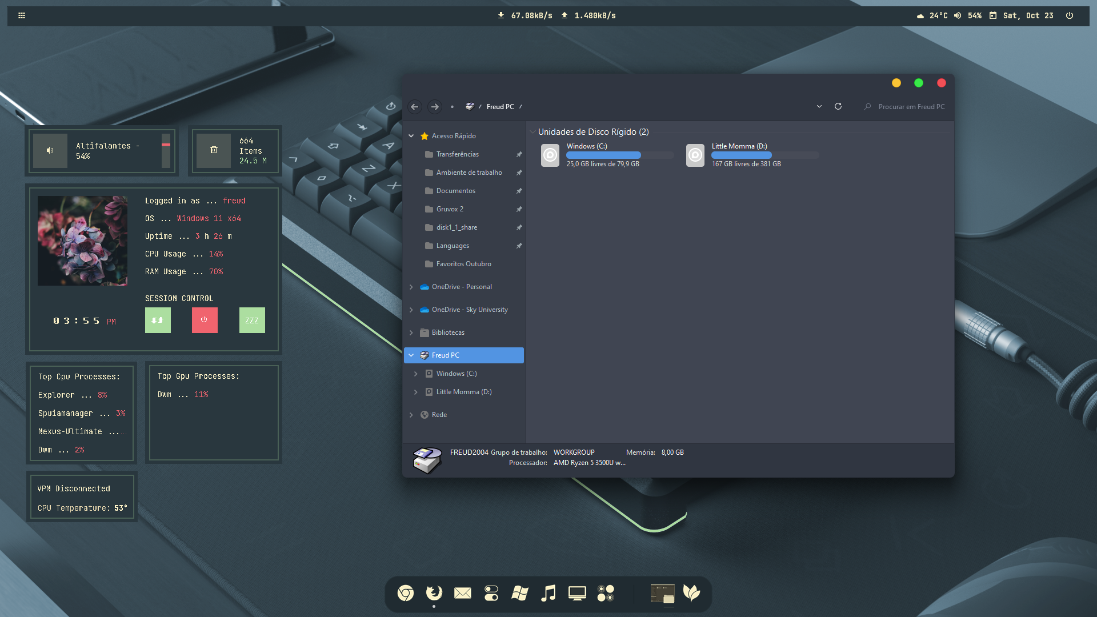This screenshot has width=1097, height=617.
Task: Select Documentos in quick access
Action: [455, 191]
